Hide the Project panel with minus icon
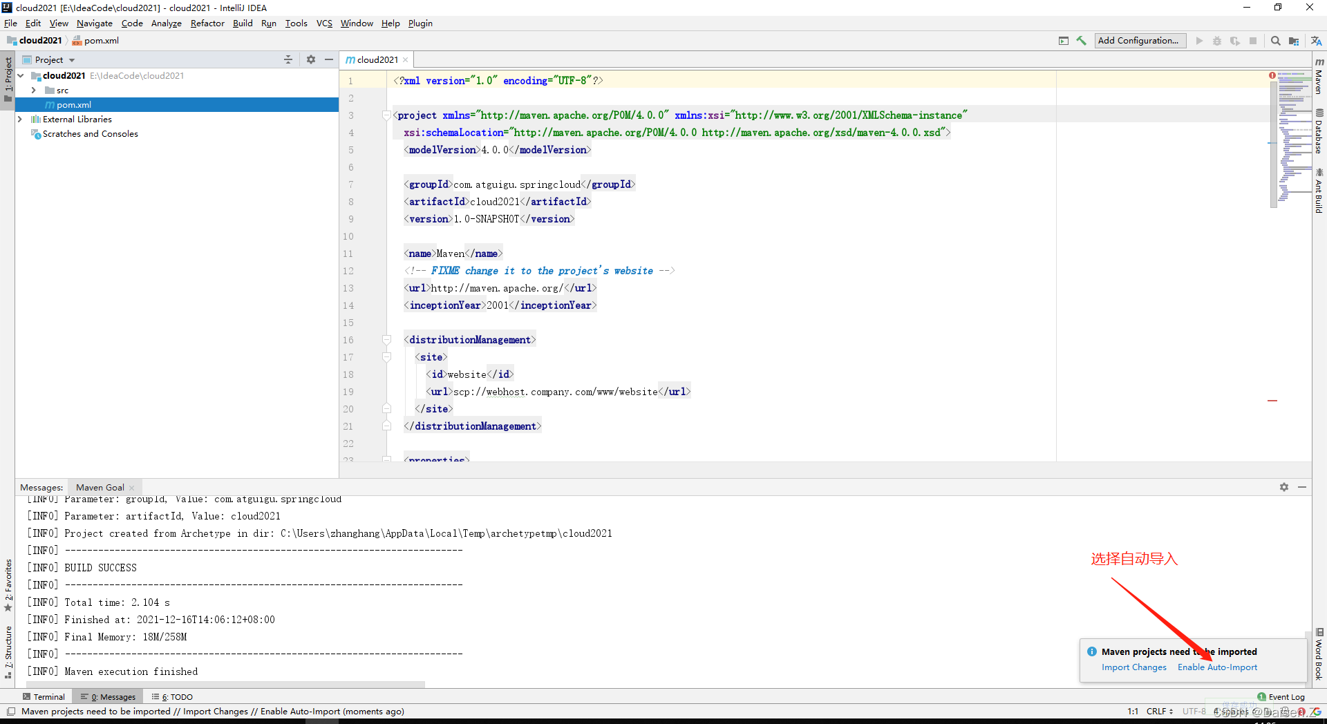Image resolution: width=1327 pixels, height=724 pixels. [x=329, y=59]
